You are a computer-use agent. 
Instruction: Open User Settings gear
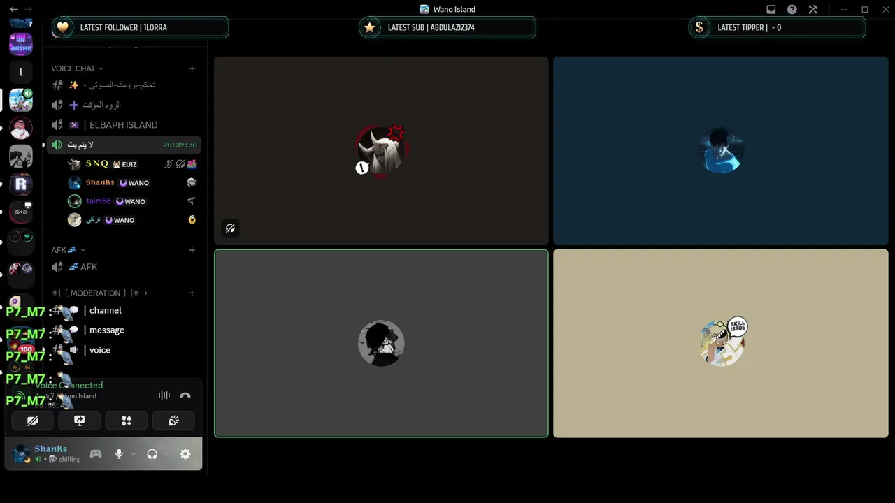[x=185, y=454]
